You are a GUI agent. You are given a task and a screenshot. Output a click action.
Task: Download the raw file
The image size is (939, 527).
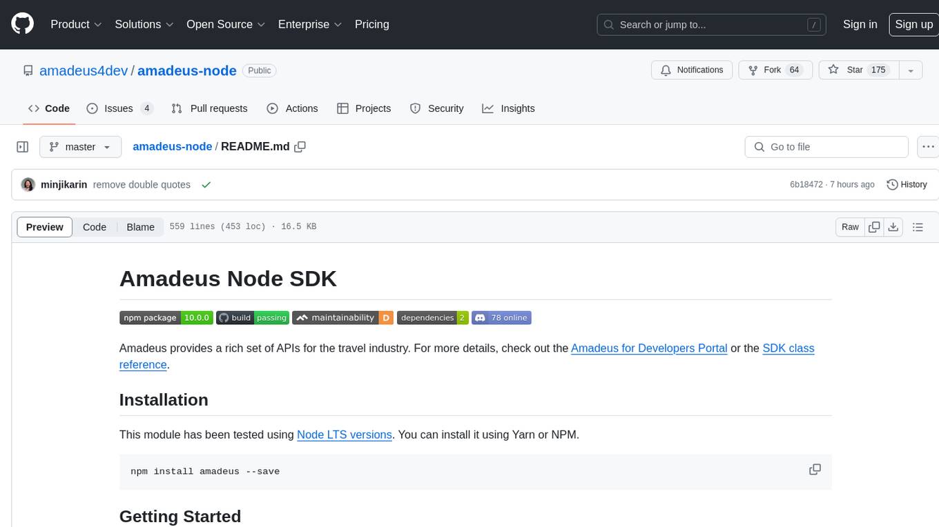[893, 227]
